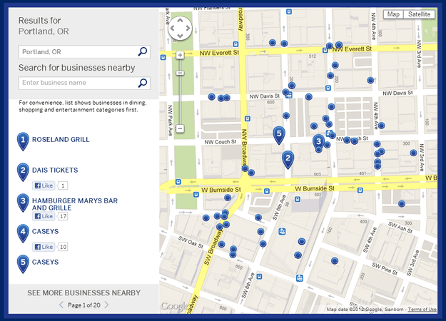
Task: Click the transit rail icon on NW Davis St
Action: pos(289,96)
